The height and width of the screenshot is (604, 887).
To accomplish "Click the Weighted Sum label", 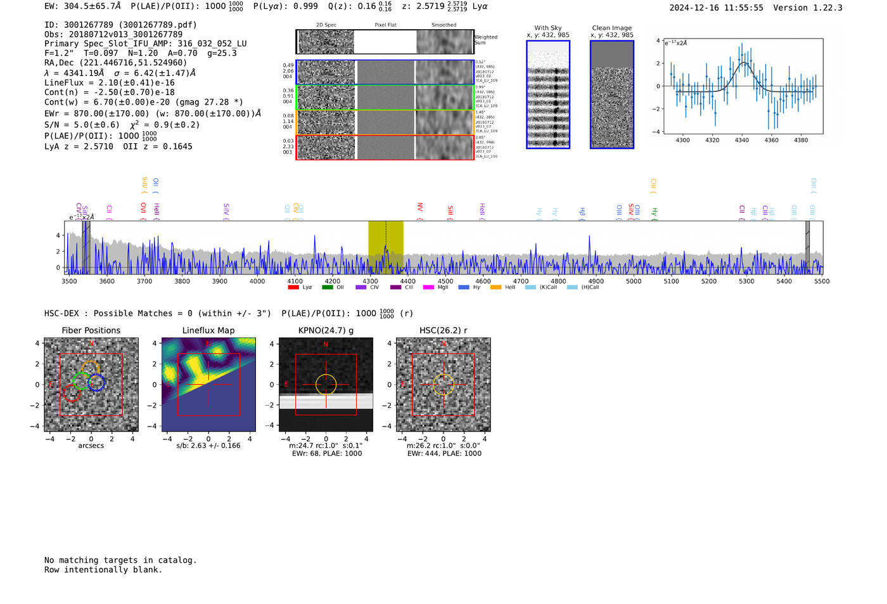I will tap(486, 40).
